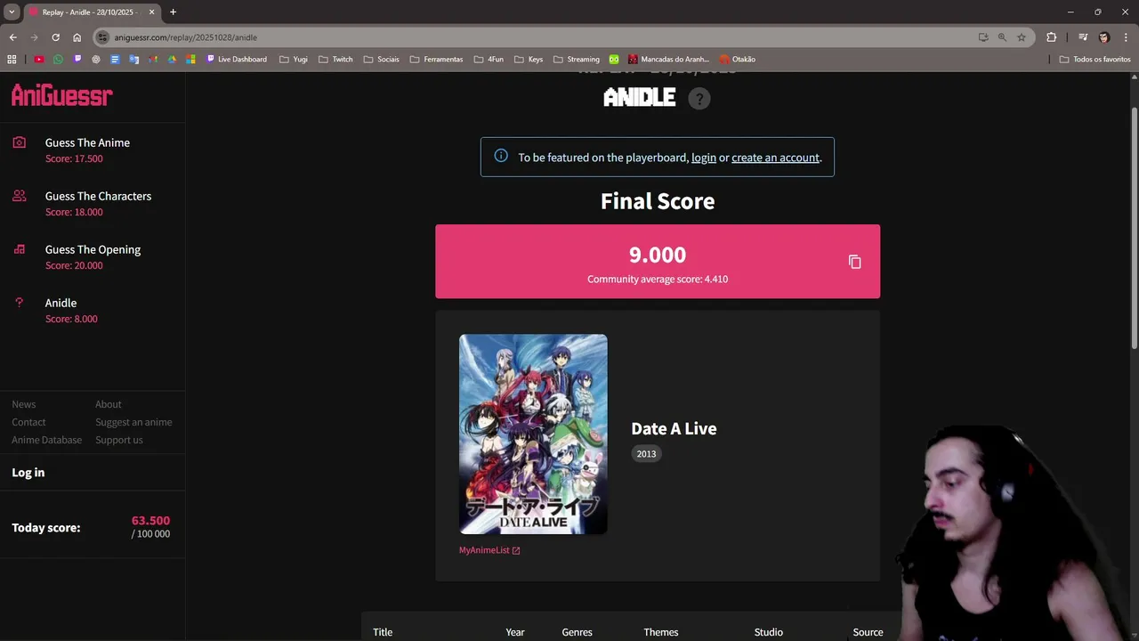Click the music icon for Guess The Opening
This screenshot has height=641, width=1139.
(x=20, y=249)
